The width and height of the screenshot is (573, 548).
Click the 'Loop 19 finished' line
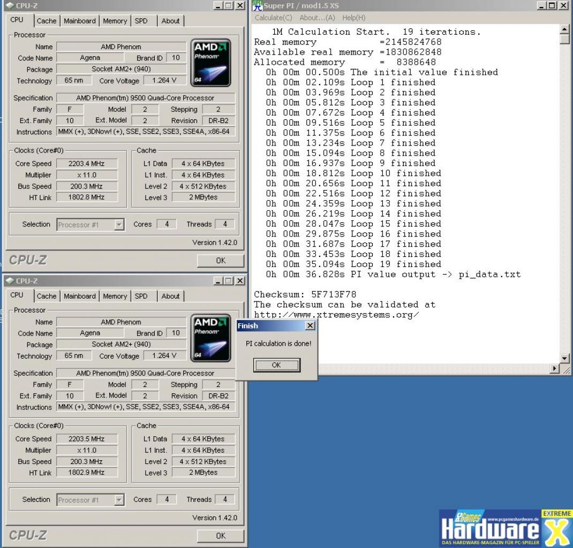[x=353, y=264]
